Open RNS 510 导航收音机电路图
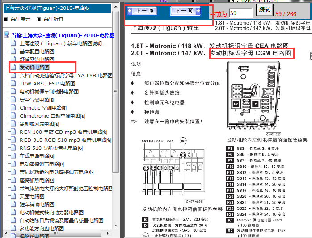This screenshot has height=238, width=312. (x=51, y=148)
